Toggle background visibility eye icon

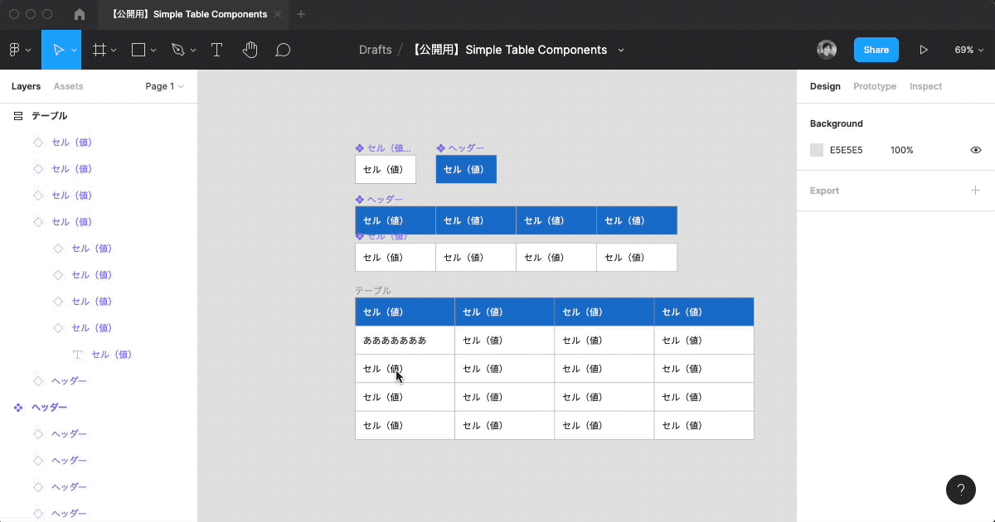point(976,150)
